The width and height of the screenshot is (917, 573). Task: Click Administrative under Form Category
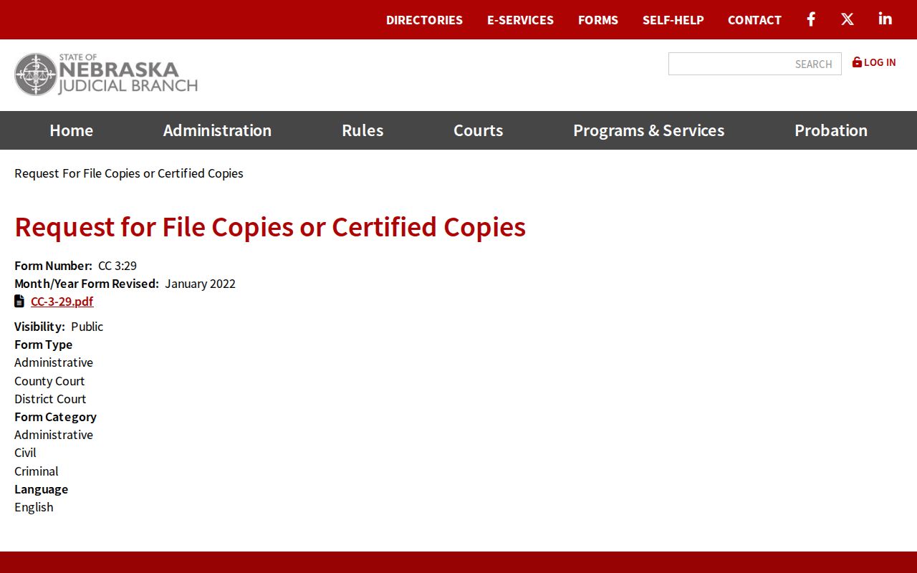click(54, 435)
